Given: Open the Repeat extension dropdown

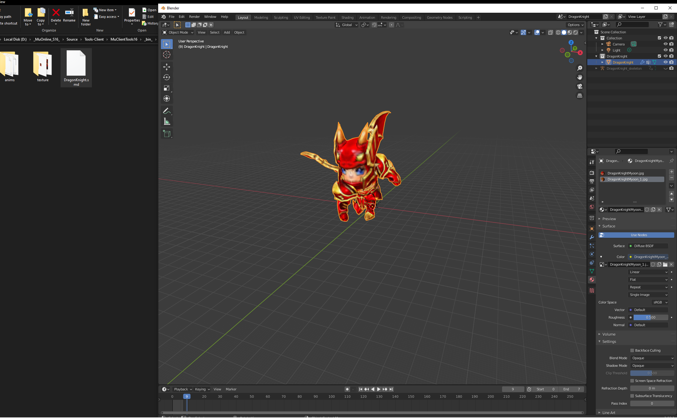Looking at the screenshot, I should click(648, 287).
